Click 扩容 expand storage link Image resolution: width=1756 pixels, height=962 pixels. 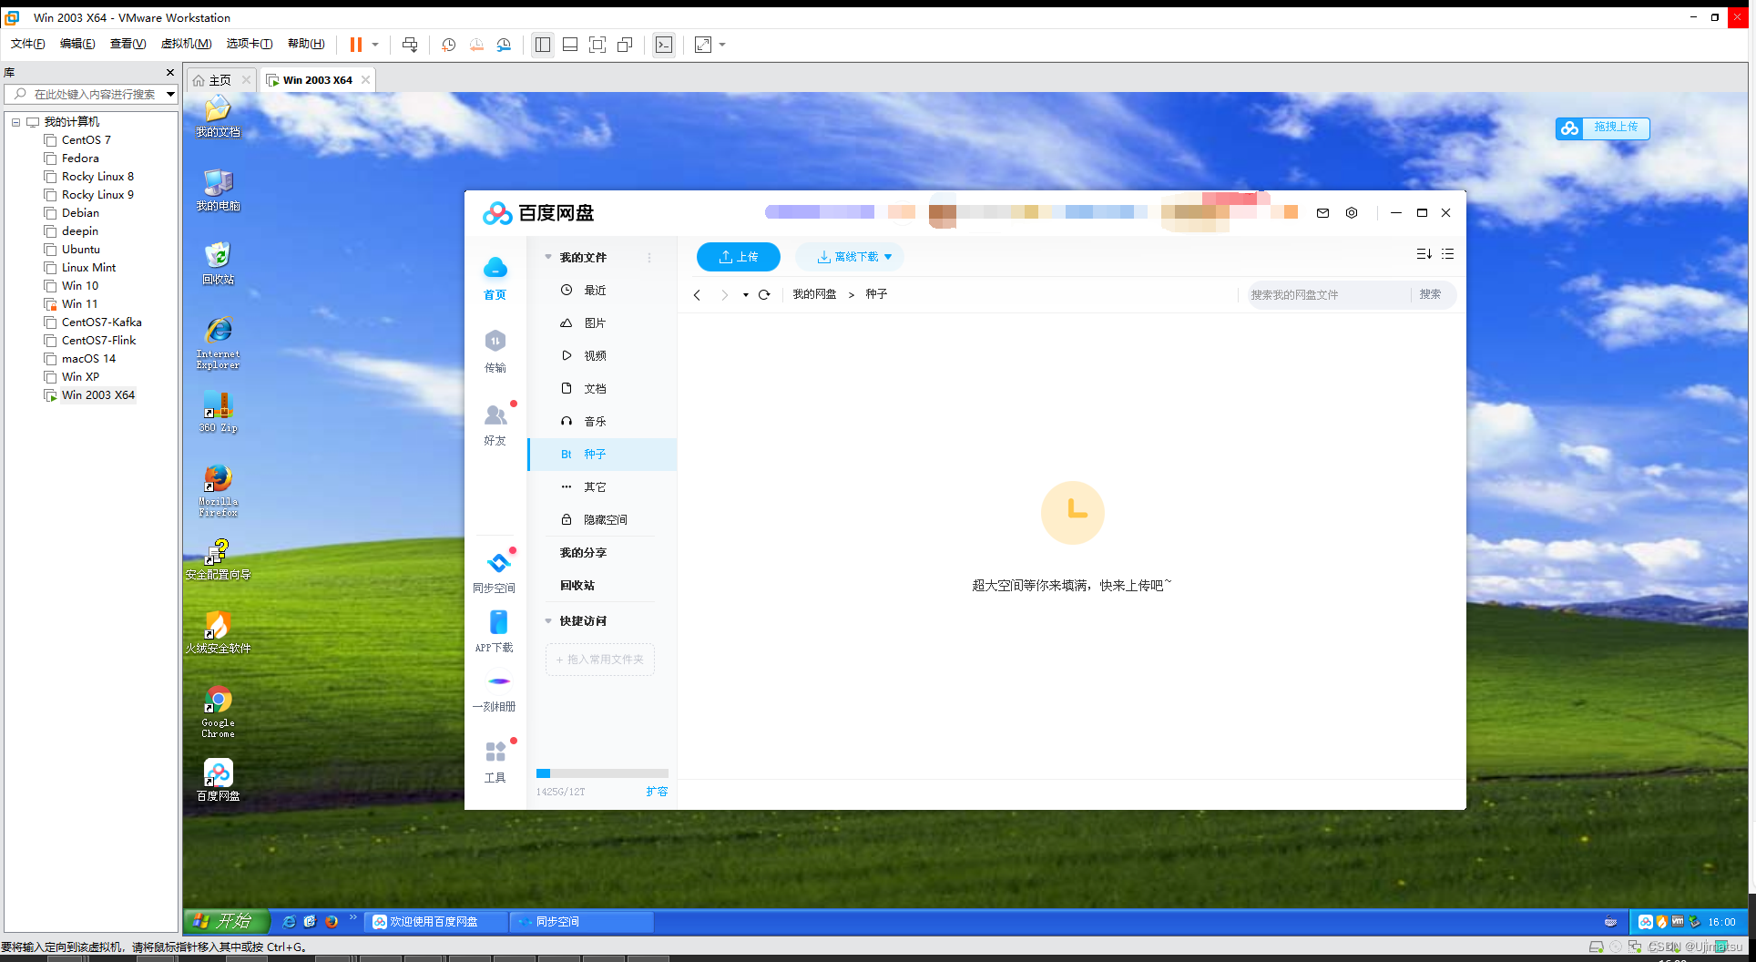point(657,792)
